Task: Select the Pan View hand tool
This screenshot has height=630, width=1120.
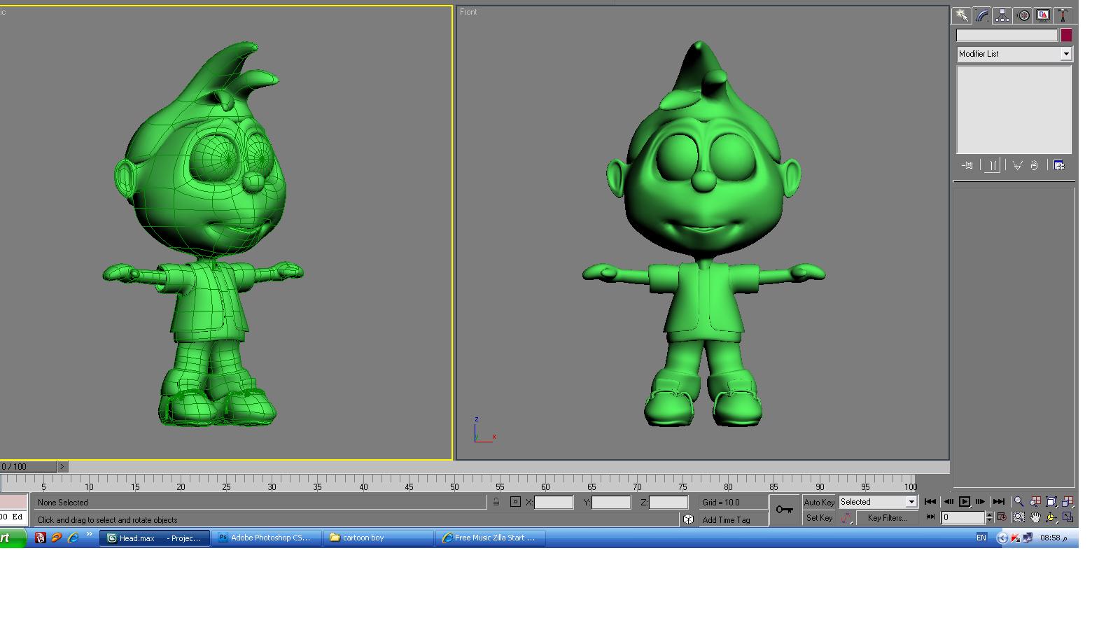Action: [1035, 517]
